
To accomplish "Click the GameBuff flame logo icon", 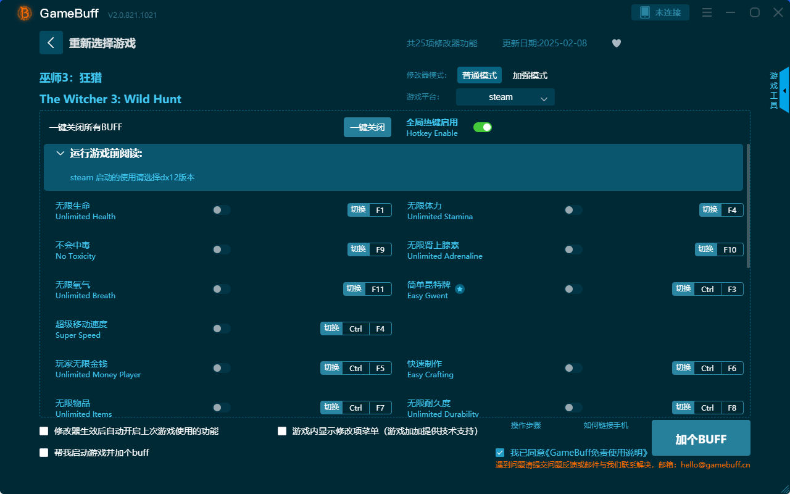I will 23,13.
